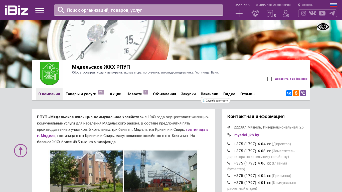The width and height of the screenshot is (342, 192).
Task: Check the add to favorites checkbox
Action: [x=270, y=79]
